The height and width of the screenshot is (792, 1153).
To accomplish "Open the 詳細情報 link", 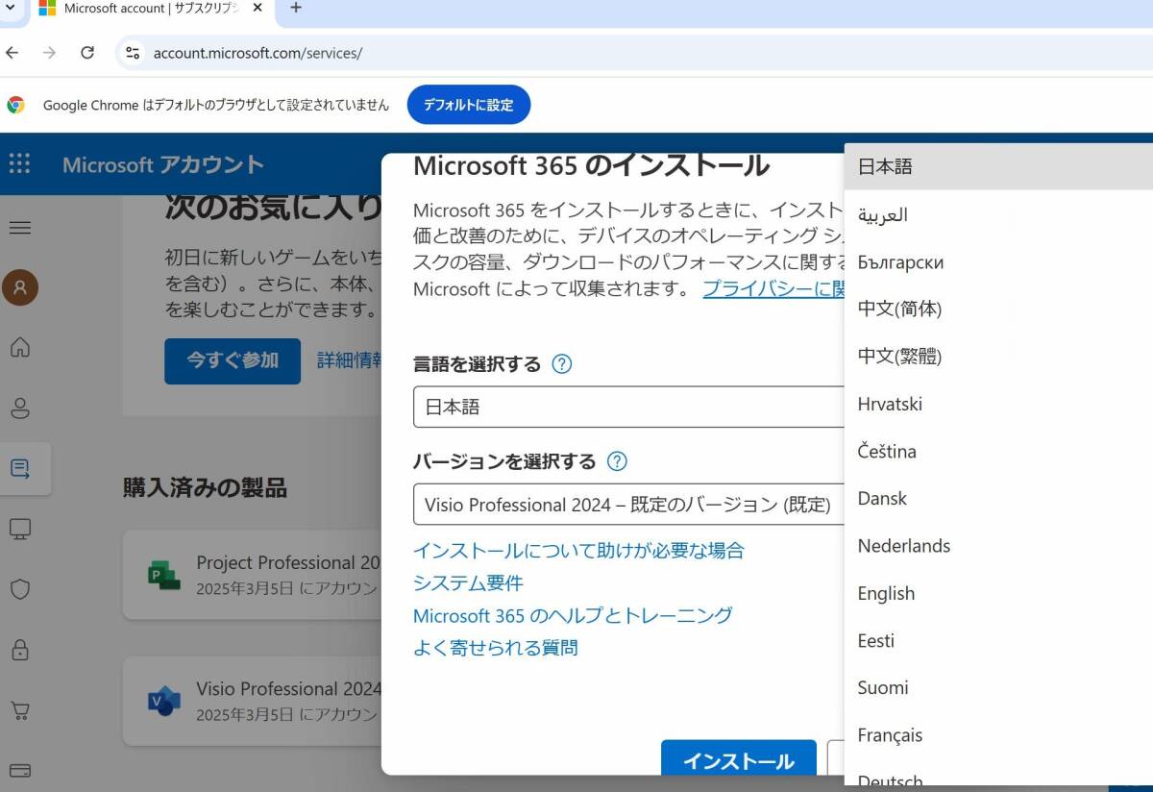I will point(350,360).
